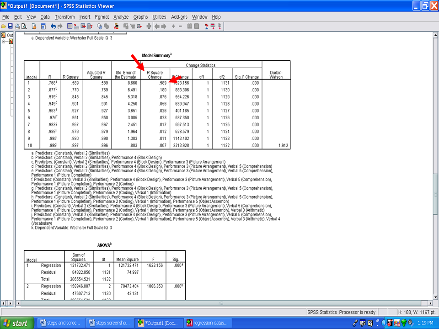Open the Transform menu
This screenshot has height=329, width=439.
(x=64, y=17)
